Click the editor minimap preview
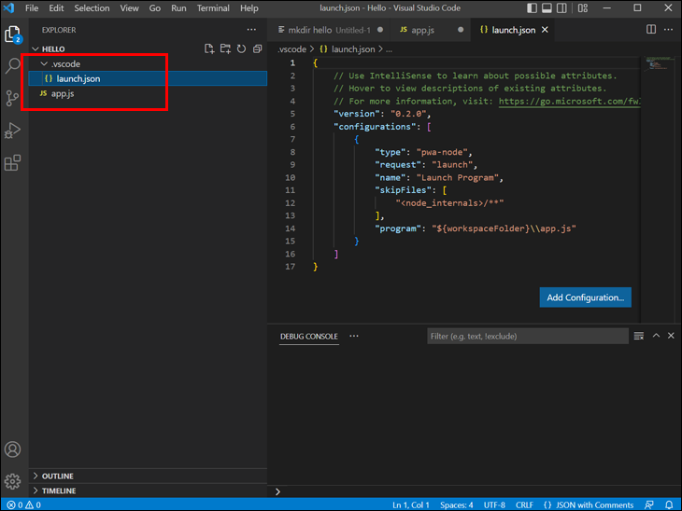Screen dimensions: 682x511 click(x=657, y=63)
